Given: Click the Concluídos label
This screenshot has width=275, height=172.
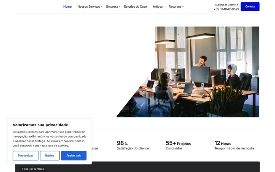Looking at the screenshot, I should [174, 148].
